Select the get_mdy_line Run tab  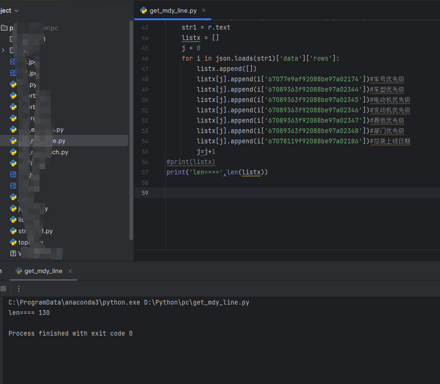[x=43, y=271]
